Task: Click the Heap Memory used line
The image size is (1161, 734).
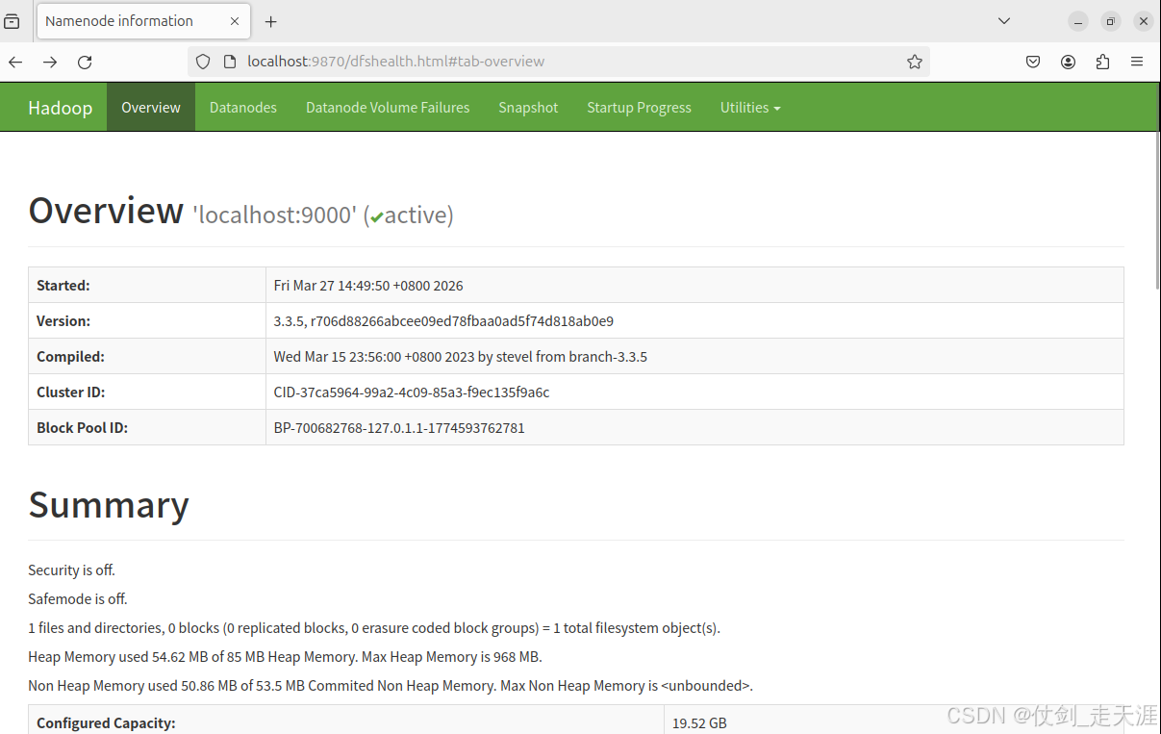Action: pyautogui.click(x=285, y=657)
